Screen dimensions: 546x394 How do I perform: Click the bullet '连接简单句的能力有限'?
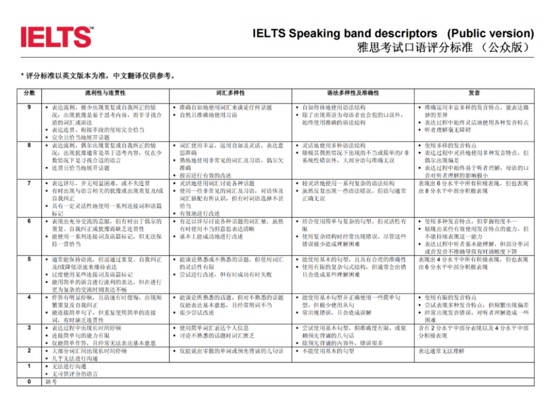click(x=81, y=336)
